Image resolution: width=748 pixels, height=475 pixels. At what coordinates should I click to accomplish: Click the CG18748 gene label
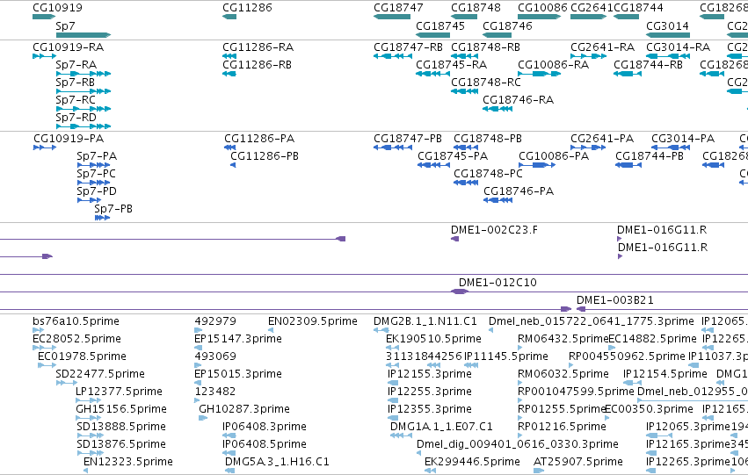pyautogui.click(x=476, y=8)
